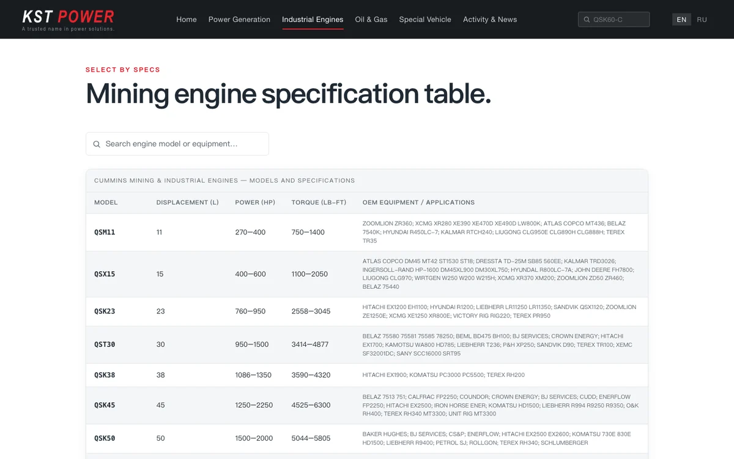This screenshot has height=459, width=734.
Task: Click displacement value 30 in QST30 row
Action: [x=160, y=345]
